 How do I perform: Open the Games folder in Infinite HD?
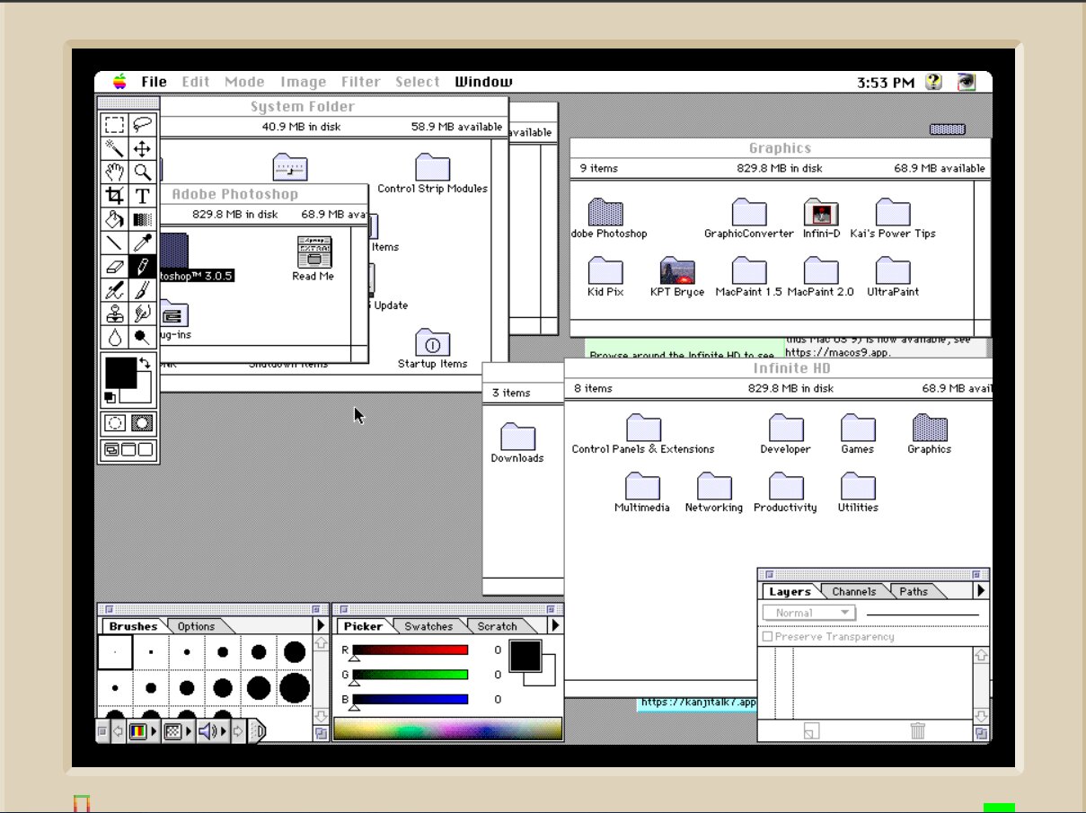click(x=857, y=429)
